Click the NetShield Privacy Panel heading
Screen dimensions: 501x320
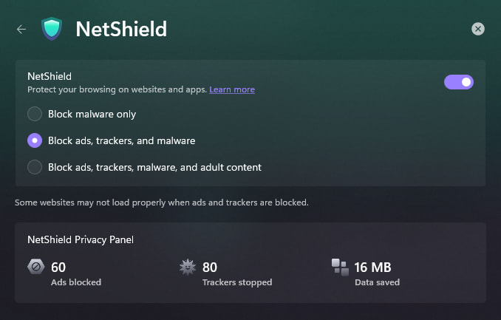(80, 239)
